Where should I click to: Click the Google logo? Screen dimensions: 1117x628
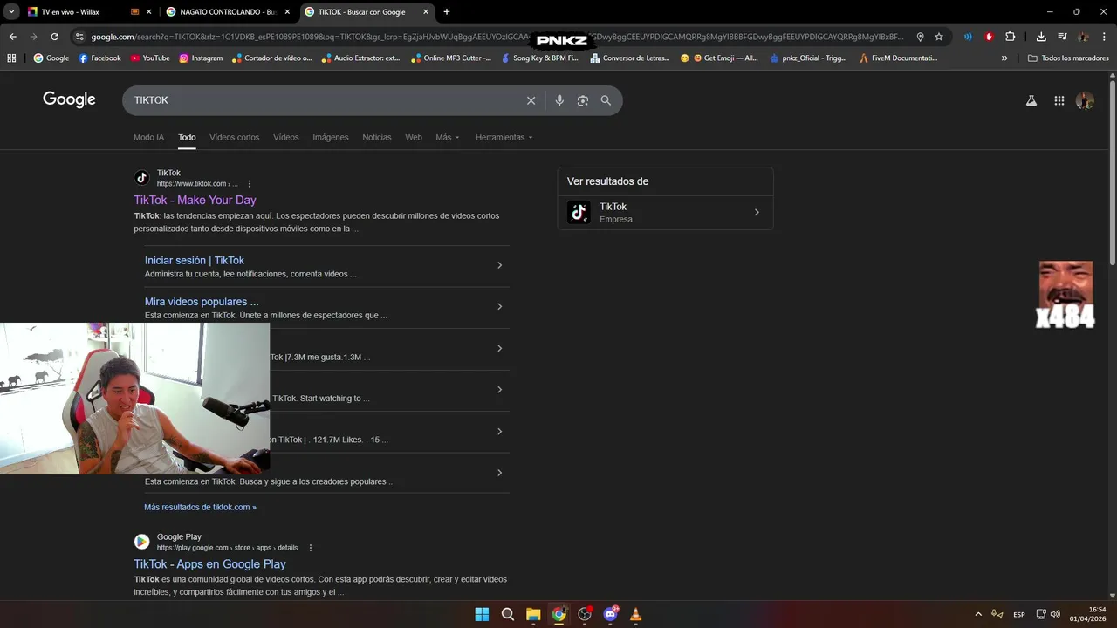click(69, 99)
